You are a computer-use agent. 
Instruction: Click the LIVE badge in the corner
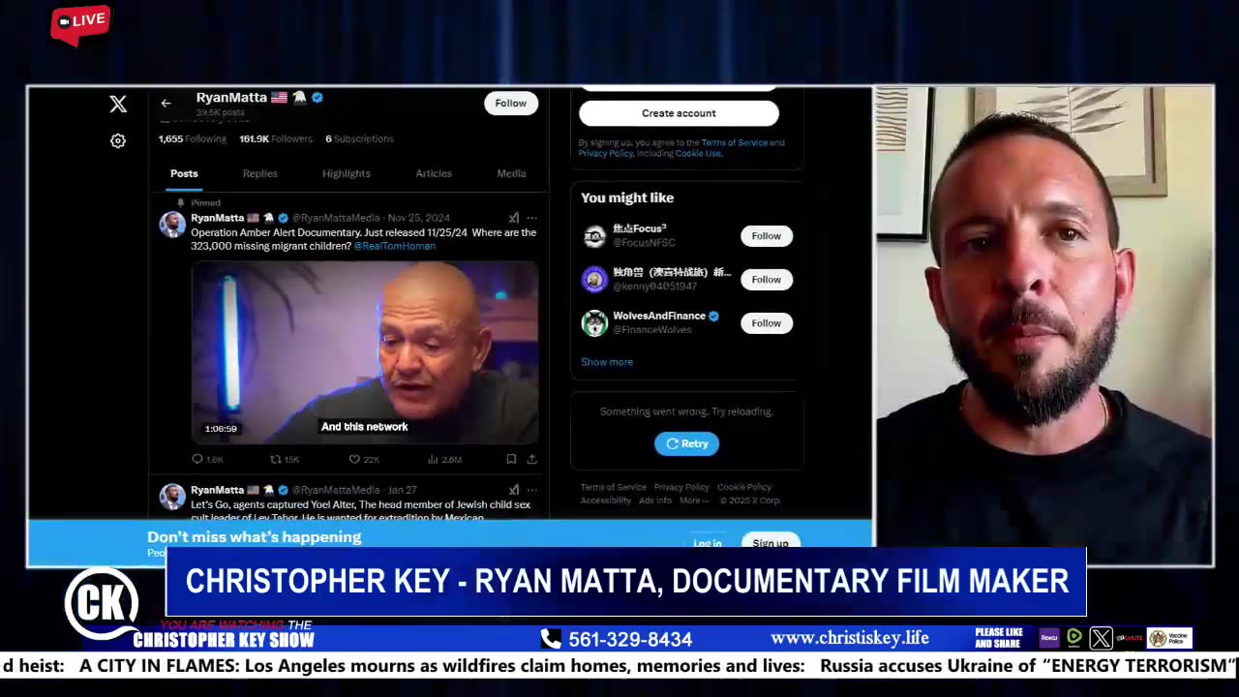coord(80,23)
